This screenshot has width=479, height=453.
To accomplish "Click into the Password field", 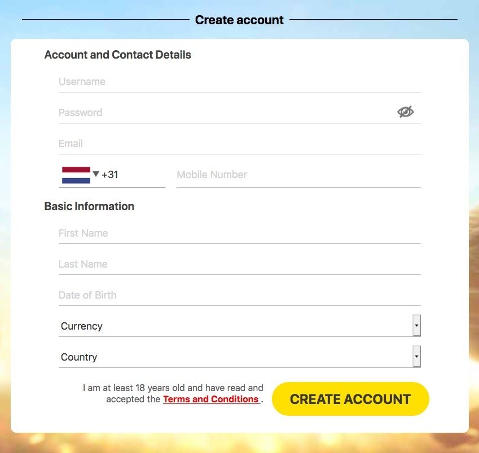I will (x=226, y=113).
